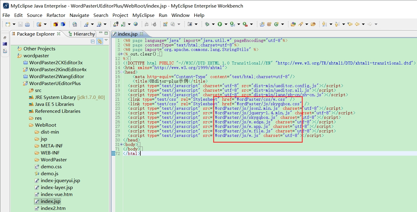The width and height of the screenshot is (417, 212).
Task: Click the Open Type folder icon
Action: (293, 24)
